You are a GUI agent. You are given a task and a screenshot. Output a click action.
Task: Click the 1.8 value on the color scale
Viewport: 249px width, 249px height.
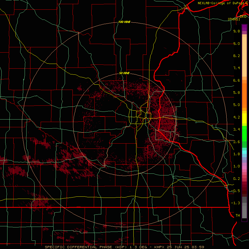point(237,154)
